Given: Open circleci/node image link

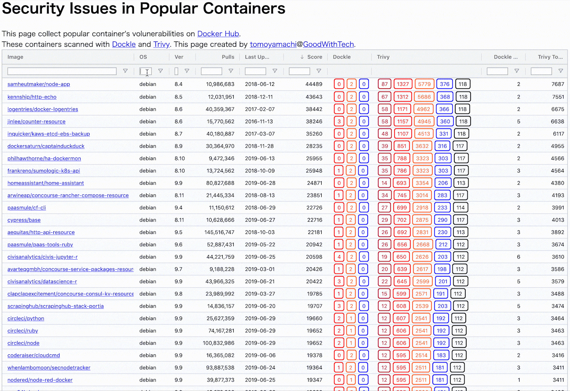Looking at the screenshot, I should pyautogui.click(x=23, y=343).
